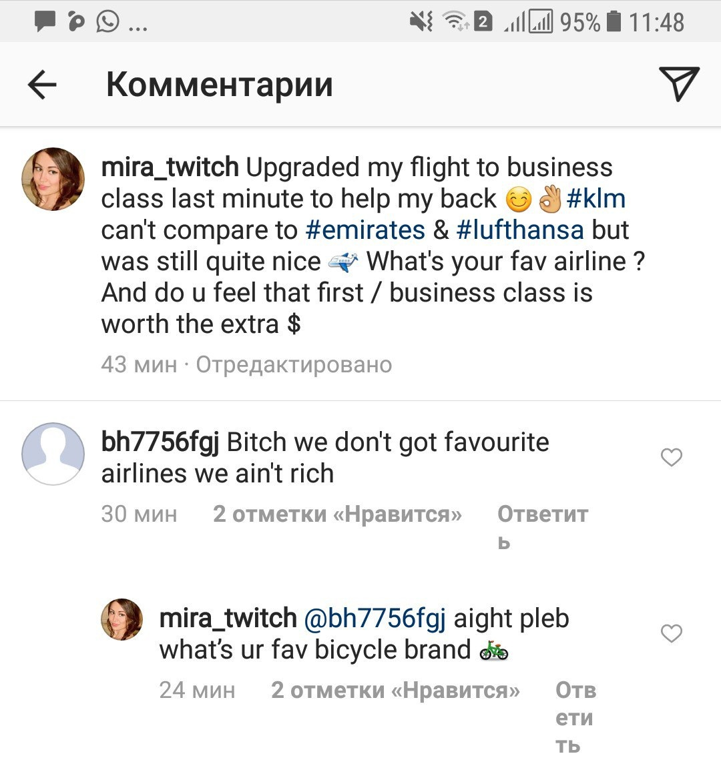721x784 pixels.
Task: Reply to the bh7756fgj comment
Action: coord(542,514)
